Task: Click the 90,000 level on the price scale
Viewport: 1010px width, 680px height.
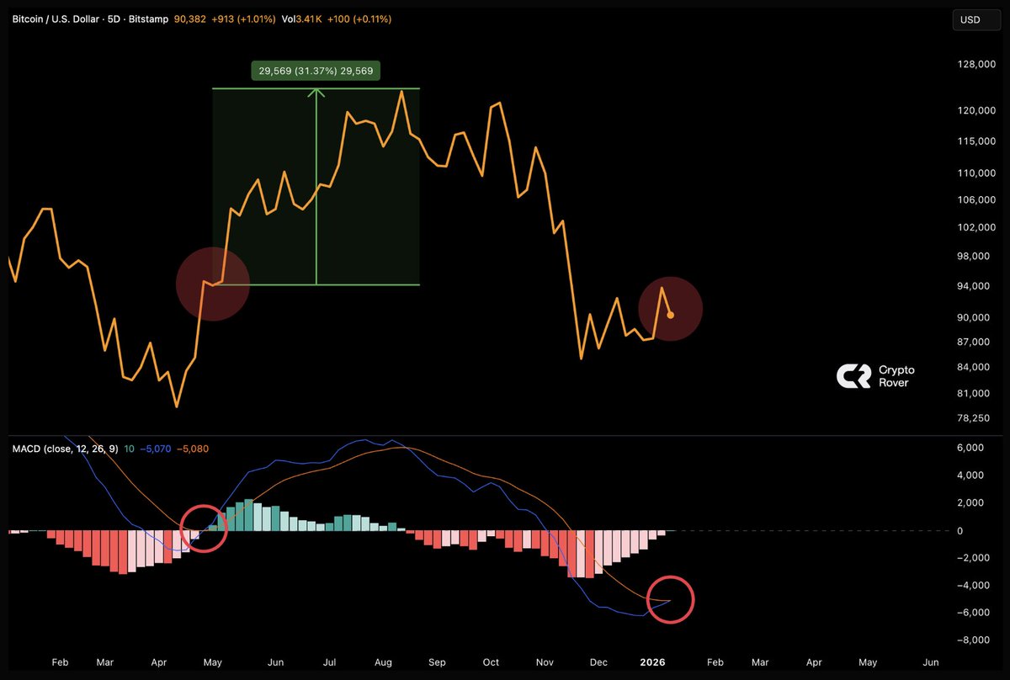Action: click(972, 317)
